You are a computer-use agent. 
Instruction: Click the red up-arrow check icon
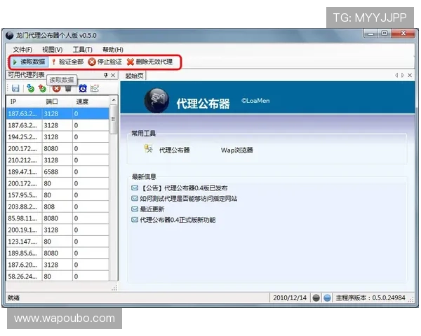[x=42, y=88]
